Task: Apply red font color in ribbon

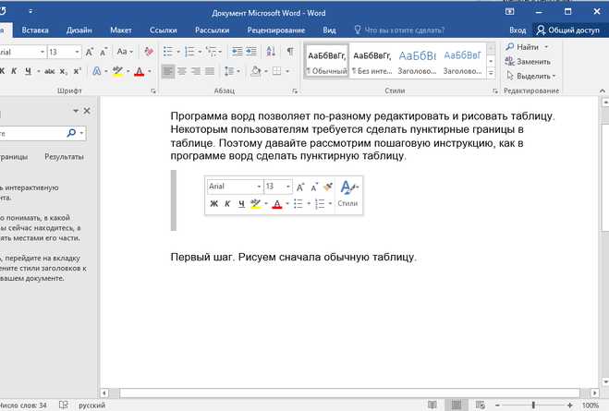Action: (139, 71)
